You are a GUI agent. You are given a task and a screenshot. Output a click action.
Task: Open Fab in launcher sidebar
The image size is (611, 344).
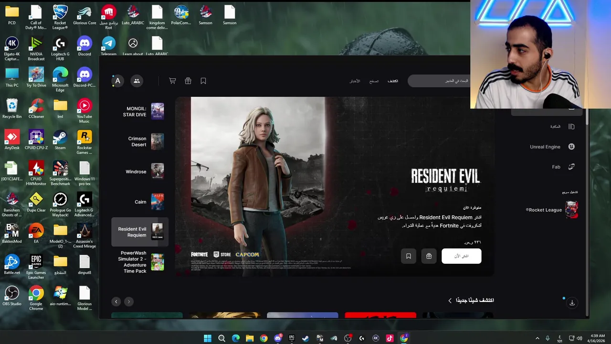tap(563, 167)
